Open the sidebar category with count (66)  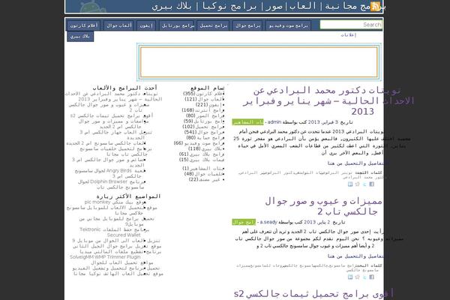pyautogui.click(x=199, y=143)
